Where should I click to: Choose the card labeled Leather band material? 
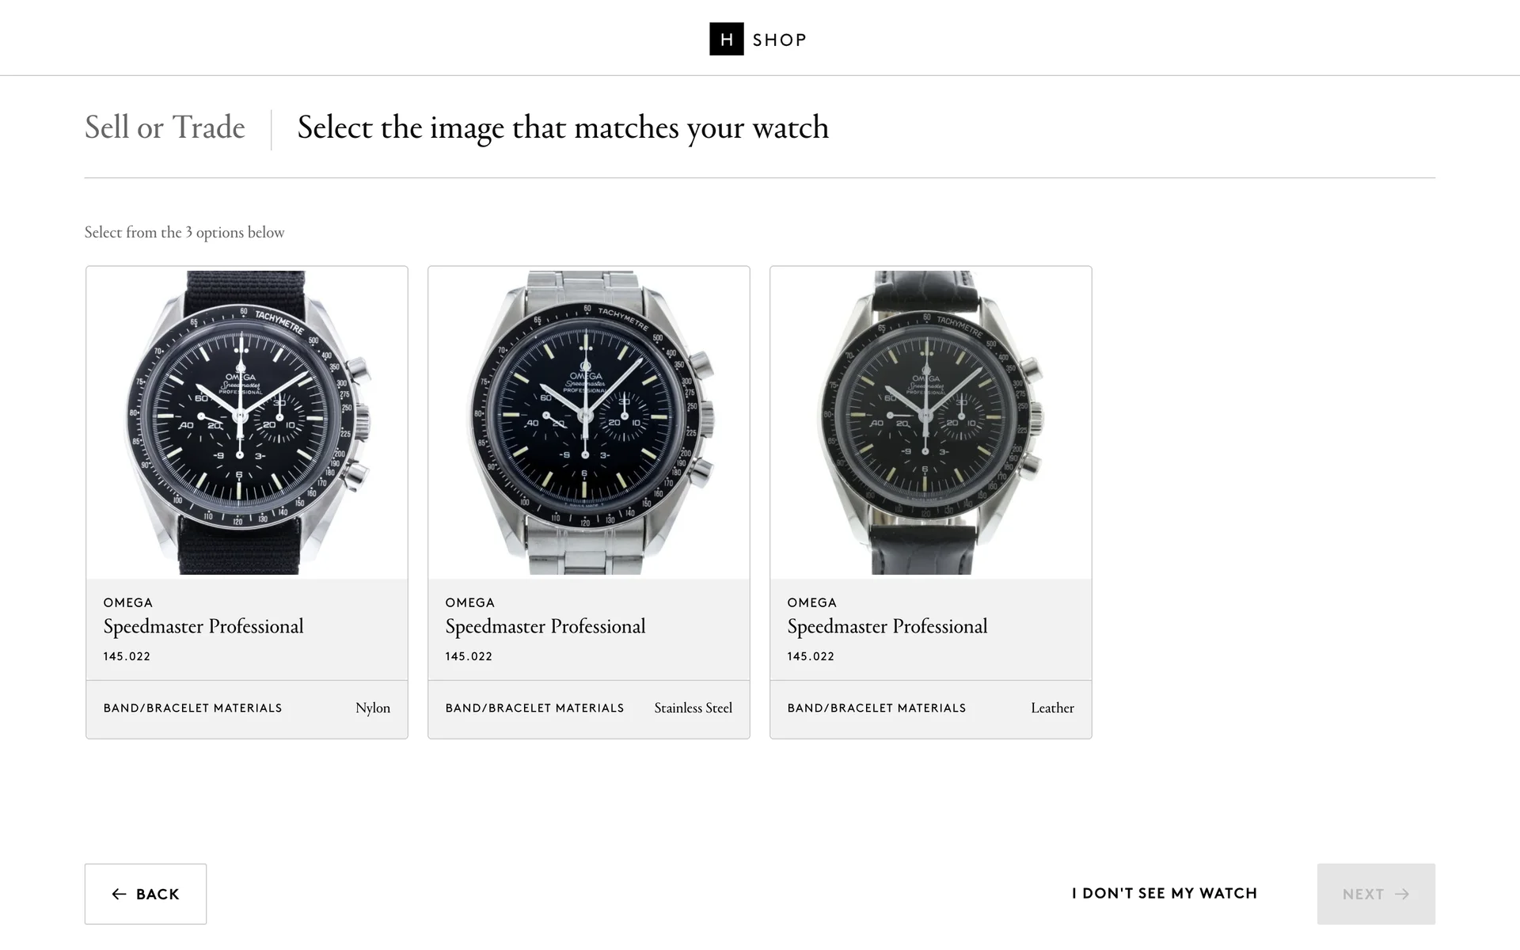(x=931, y=502)
